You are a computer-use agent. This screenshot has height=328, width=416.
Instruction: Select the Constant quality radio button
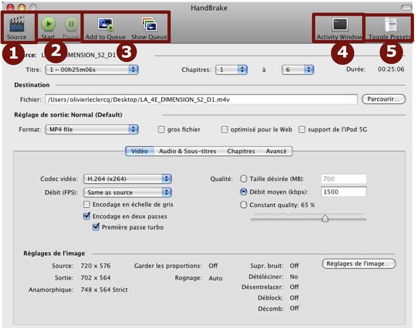pos(244,205)
